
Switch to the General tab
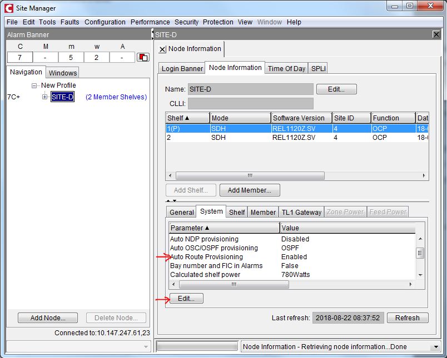click(182, 212)
